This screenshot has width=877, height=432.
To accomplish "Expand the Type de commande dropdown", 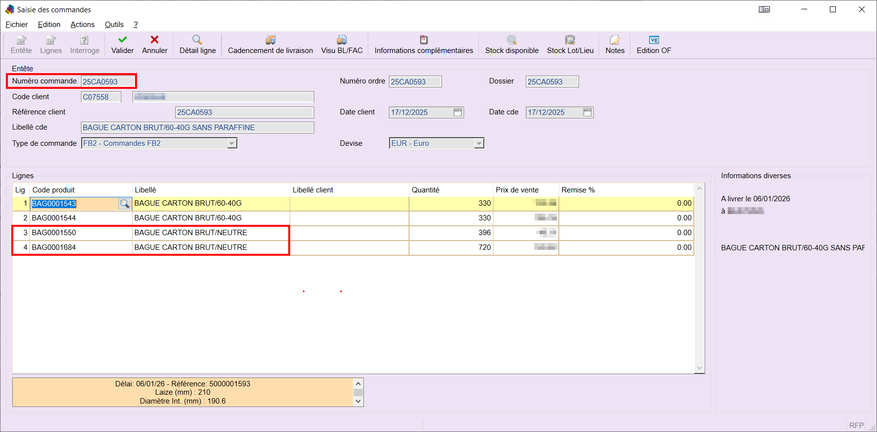I will (232, 143).
